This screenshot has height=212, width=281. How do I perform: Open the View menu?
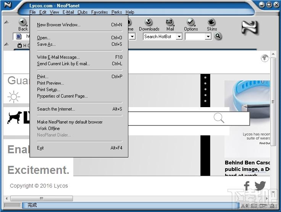pyautogui.click(x=54, y=12)
